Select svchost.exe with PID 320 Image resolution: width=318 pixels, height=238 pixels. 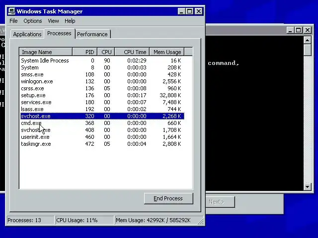tap(102, 116)
